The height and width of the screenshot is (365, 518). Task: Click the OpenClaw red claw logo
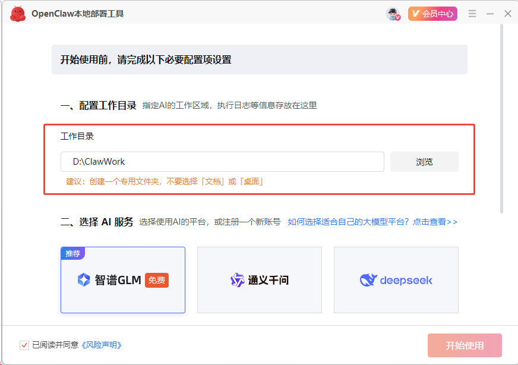(x=18, y=13)
